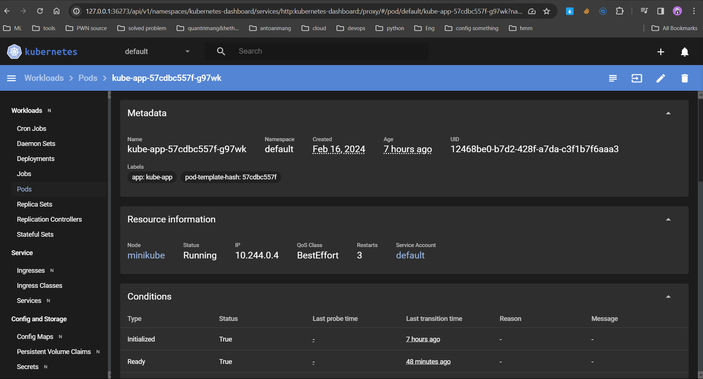Open the browser extensions puzzle icon

pos(620,11)
